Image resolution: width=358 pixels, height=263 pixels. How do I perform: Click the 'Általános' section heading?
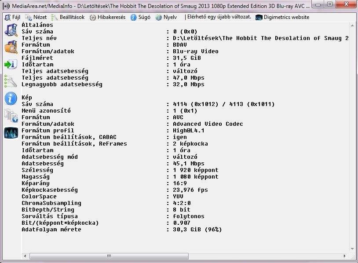click(x=37, y=25)
